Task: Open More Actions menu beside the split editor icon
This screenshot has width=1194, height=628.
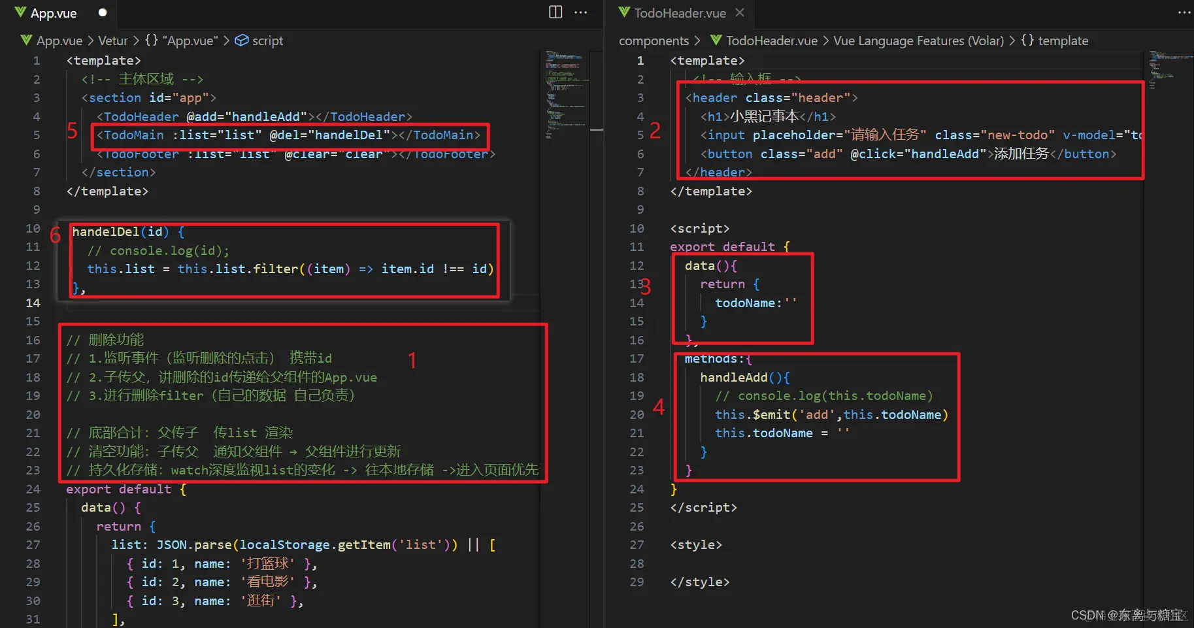Action: click(580, 12)
